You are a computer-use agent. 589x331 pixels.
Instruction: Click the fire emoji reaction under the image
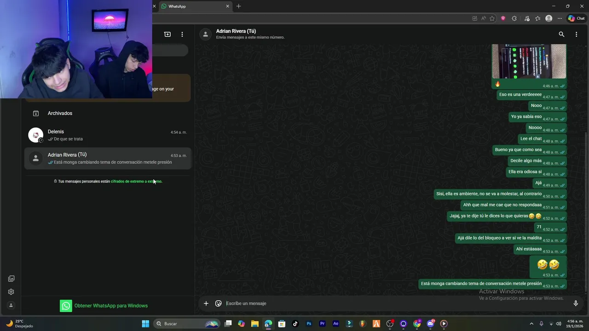click(x=497, y=84)
